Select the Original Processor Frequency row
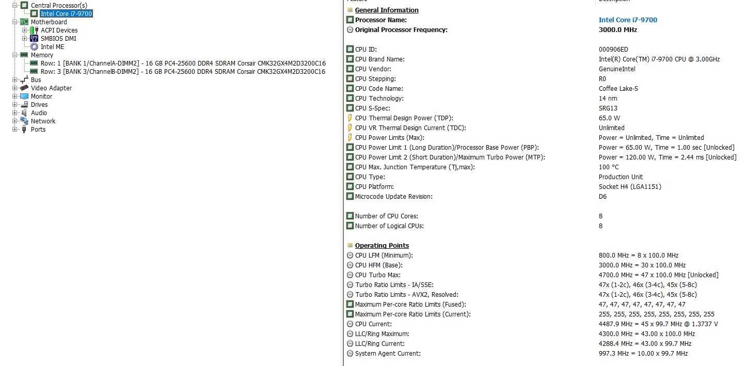The image size is (746, 366). (545, 29)
